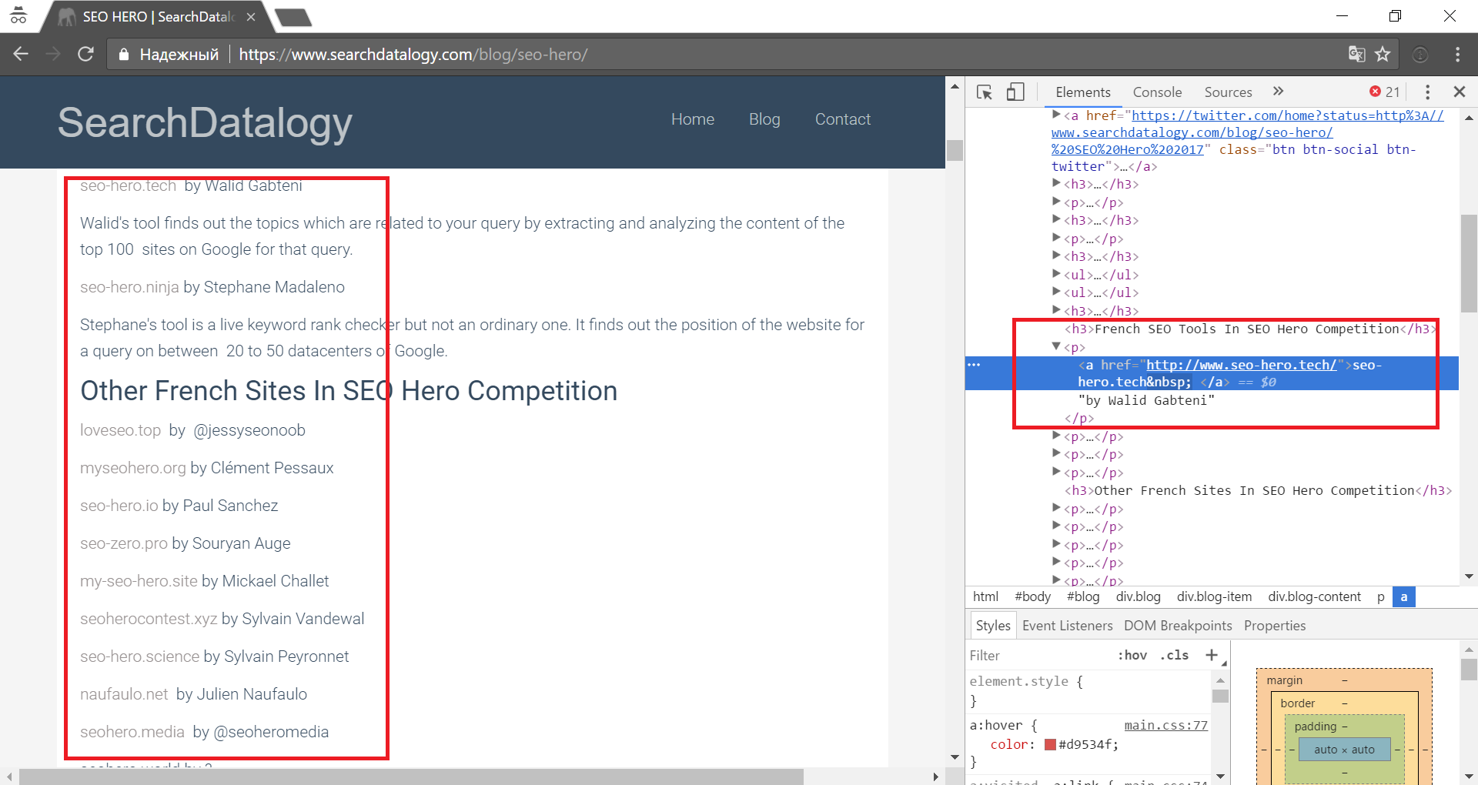This screenshot has height=785, width=1478.
Task: Open myseohero.org link
Action: coord(133,468)
